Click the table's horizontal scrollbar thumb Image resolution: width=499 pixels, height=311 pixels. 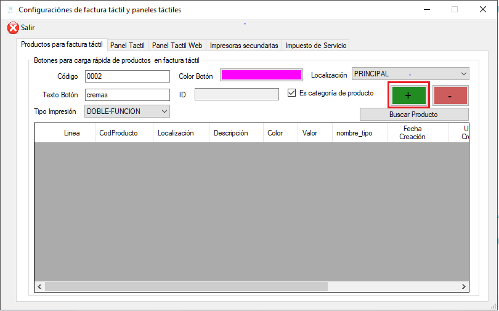[186, 286]
